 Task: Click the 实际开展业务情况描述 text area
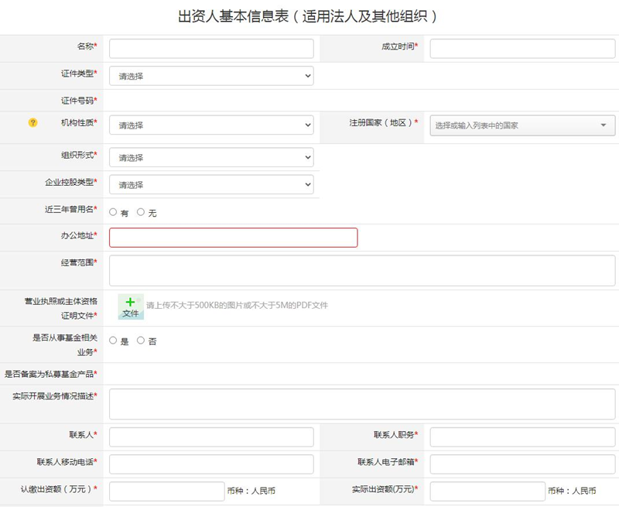[362, 404]
